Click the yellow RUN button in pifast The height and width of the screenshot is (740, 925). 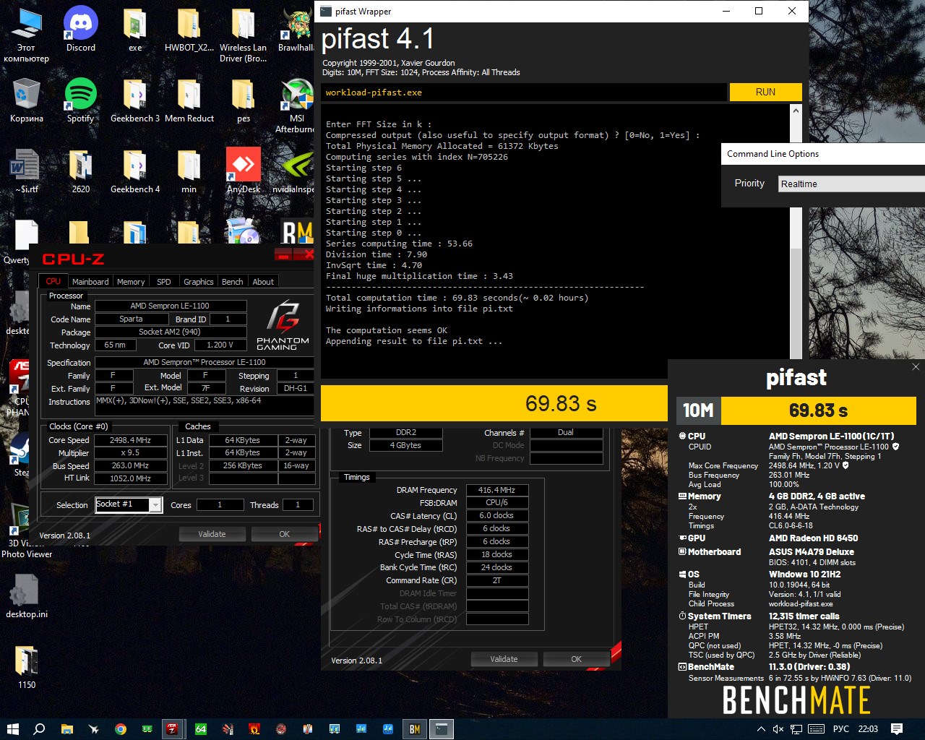pos(765,92)
